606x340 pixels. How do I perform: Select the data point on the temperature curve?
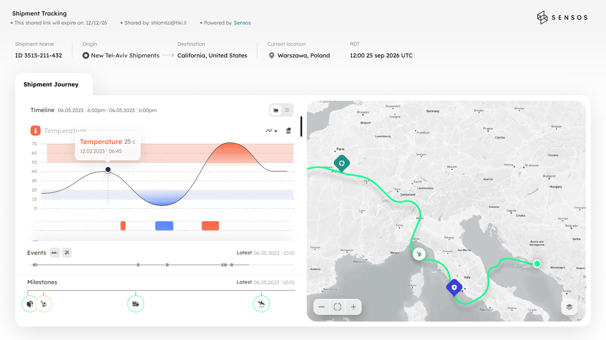[x=108, y=170]
